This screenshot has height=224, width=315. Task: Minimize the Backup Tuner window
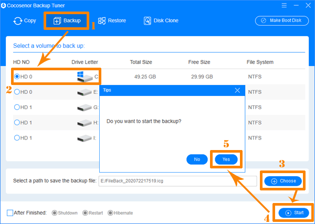(296, 5)
